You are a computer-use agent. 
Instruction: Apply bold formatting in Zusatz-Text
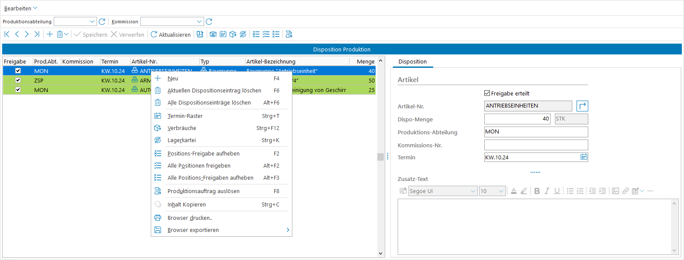537,191
